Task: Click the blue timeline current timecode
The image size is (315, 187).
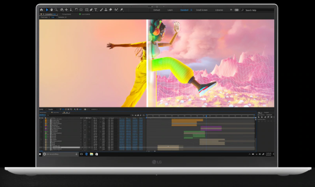Action: 42,115
